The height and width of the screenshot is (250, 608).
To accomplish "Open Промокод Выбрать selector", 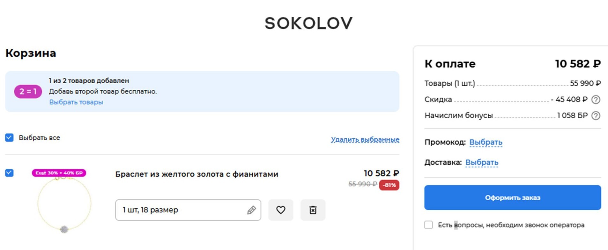I will (486, 142).
